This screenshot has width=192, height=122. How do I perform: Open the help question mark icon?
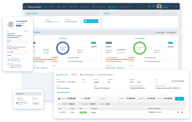(149, 6)
